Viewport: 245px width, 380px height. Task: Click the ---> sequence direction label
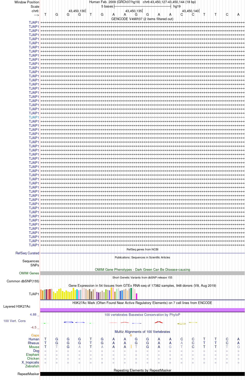(x=36, y=15)
